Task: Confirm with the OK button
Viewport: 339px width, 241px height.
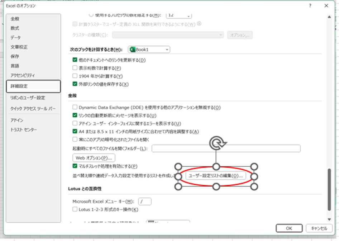Action: pyautogui.click(x=289, y=228)
